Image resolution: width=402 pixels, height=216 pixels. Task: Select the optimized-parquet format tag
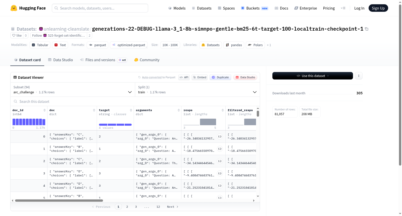[x=129, y=45]
